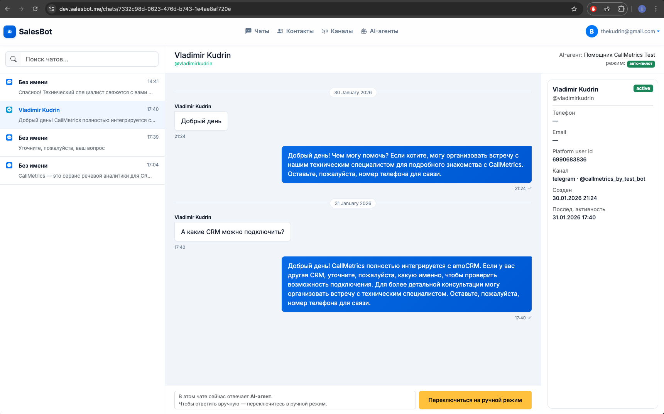Click the bot reply "Чем могу помочь?" bubble

pyautogui.click(x=407, y=165)
